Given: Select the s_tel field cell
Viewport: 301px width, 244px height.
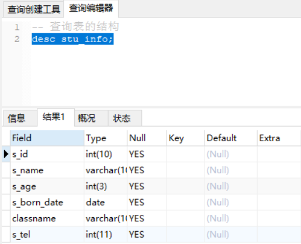Looking at the screenshot, I should [47, 235].
